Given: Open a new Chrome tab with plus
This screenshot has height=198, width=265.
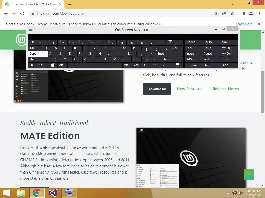Looking at the screenshot, I should pos(70,5).
